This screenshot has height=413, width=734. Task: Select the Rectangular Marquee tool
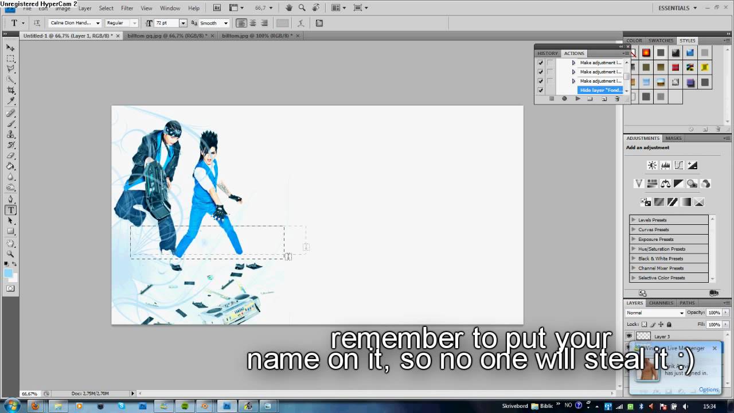point(10,59)
